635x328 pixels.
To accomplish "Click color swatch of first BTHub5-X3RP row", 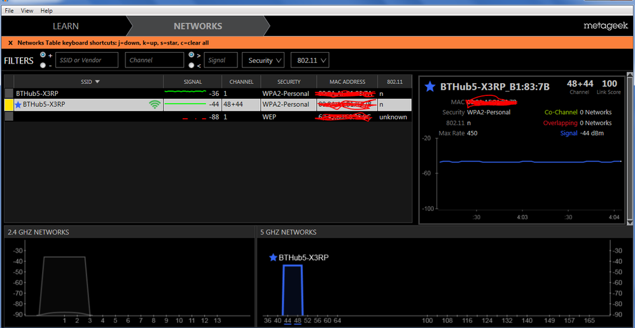I will pos(9,93).
